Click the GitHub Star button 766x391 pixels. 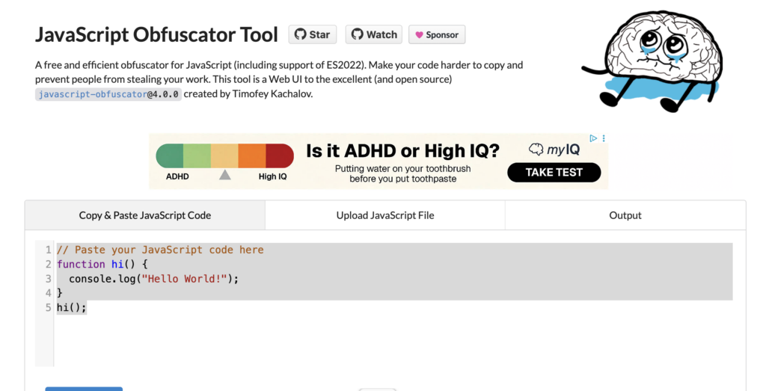pyautogui.click(x=312, y=34)
